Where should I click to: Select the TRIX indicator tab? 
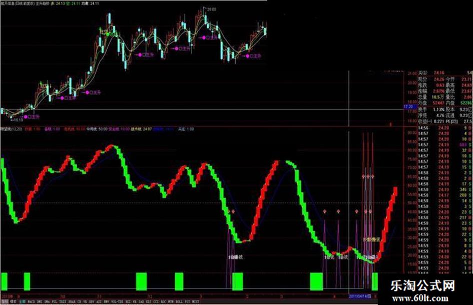point(63,301)
